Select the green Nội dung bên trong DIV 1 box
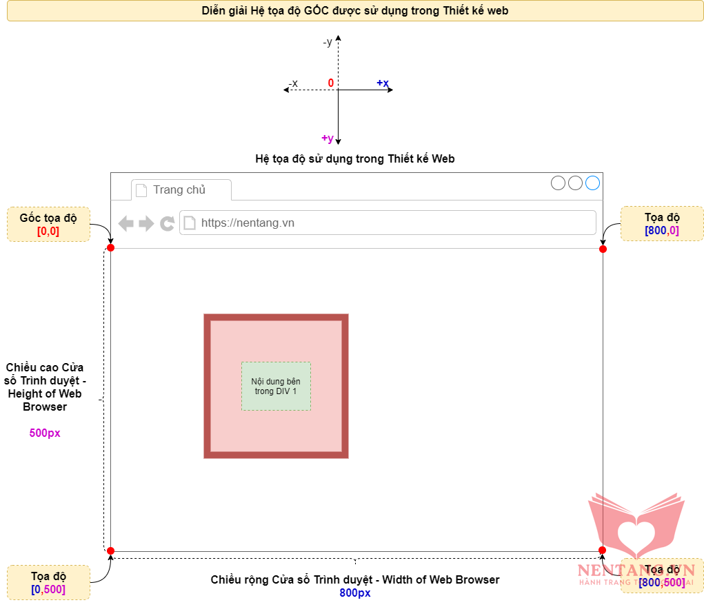The width and height of the screenshot is (704, 607). pos(276,387)
